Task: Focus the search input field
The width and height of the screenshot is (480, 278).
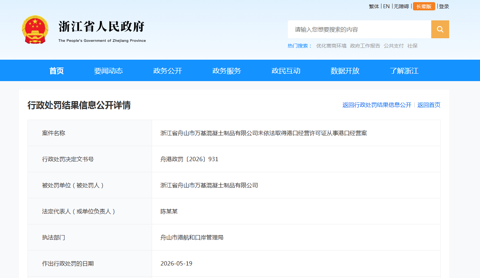Action: click(359, 29)
